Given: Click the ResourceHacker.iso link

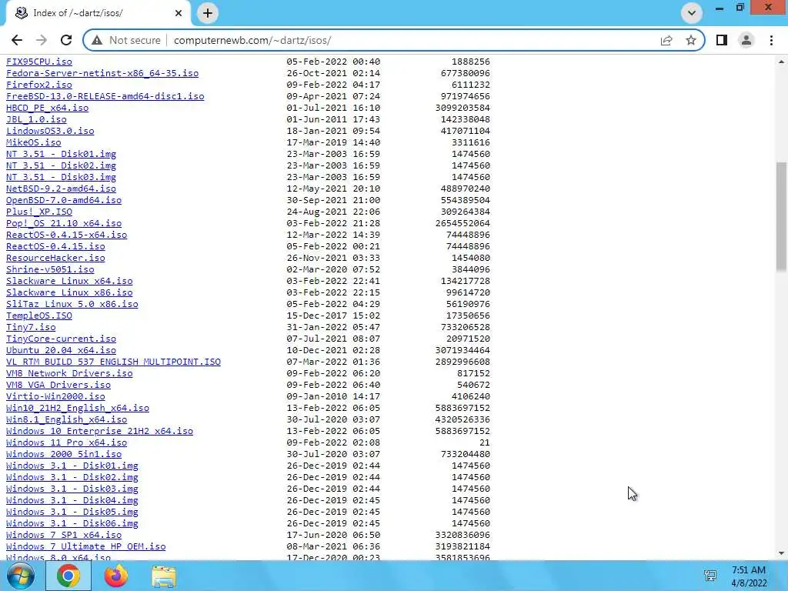Looking at the screenshot, I should pyautogui.click(x=55, y=258).
